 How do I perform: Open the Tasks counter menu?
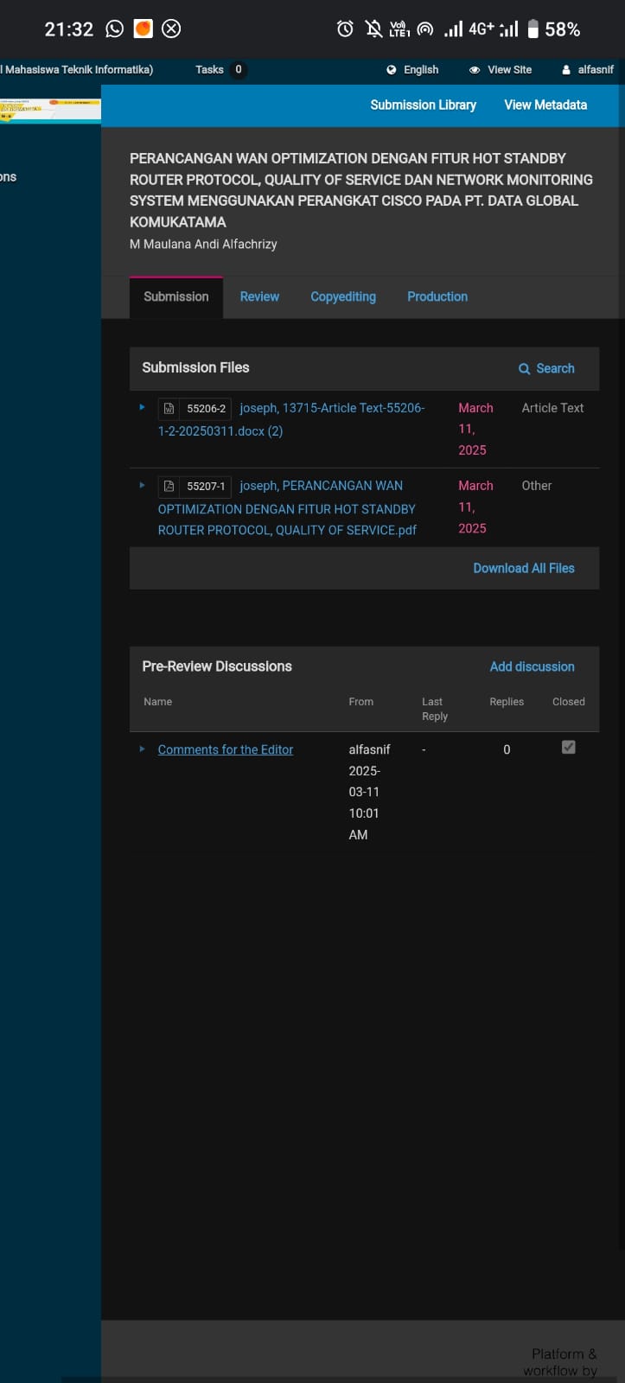220,70
